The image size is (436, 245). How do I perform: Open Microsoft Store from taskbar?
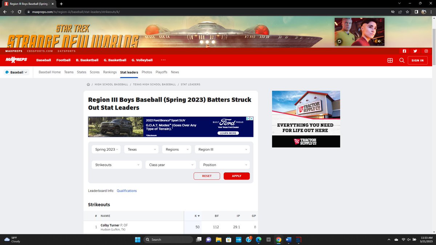coord(229,240)
